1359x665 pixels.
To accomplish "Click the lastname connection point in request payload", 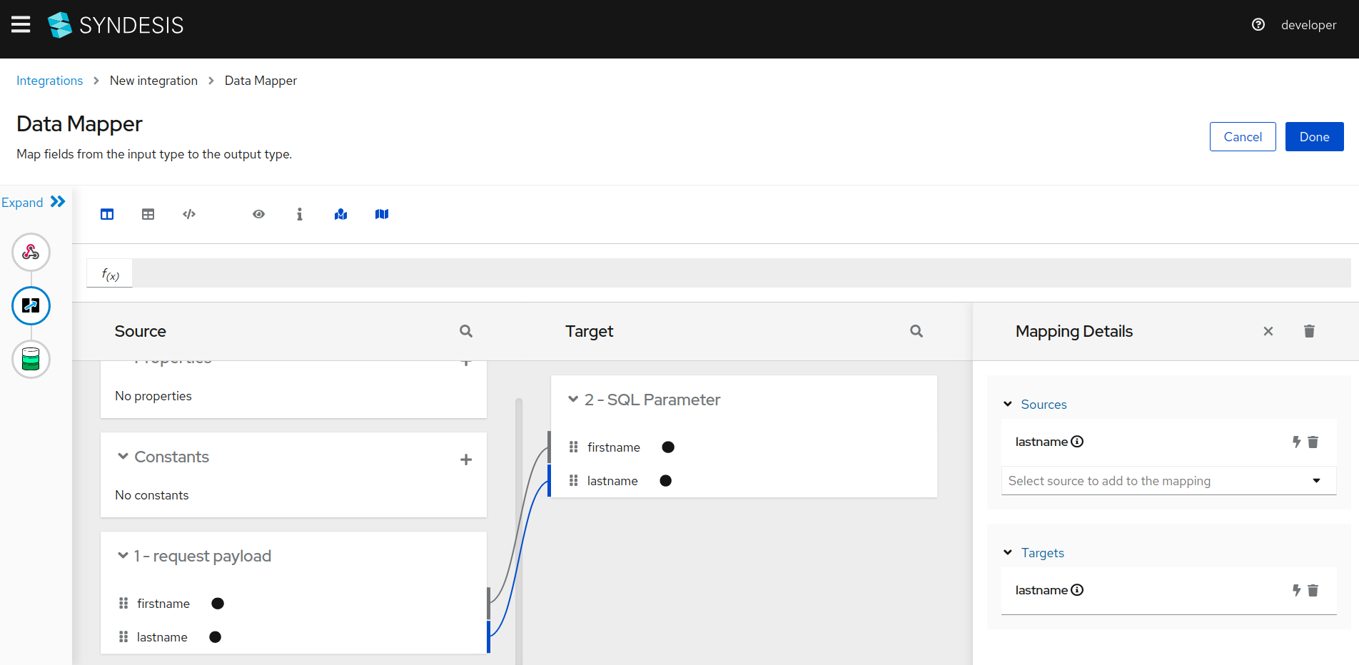I will pyautogui.click(x=216, y=636).
